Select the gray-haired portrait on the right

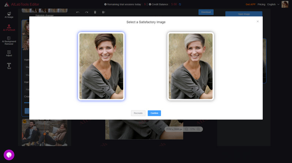coord(190,66)
